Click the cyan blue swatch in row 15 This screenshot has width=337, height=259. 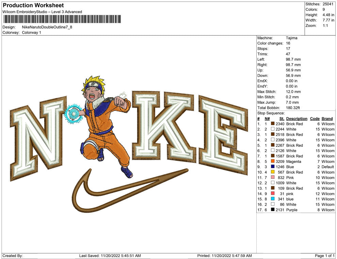(x=273, y=199)
